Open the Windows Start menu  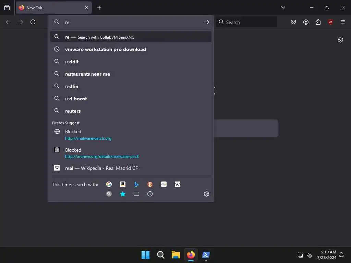point(145,255)
